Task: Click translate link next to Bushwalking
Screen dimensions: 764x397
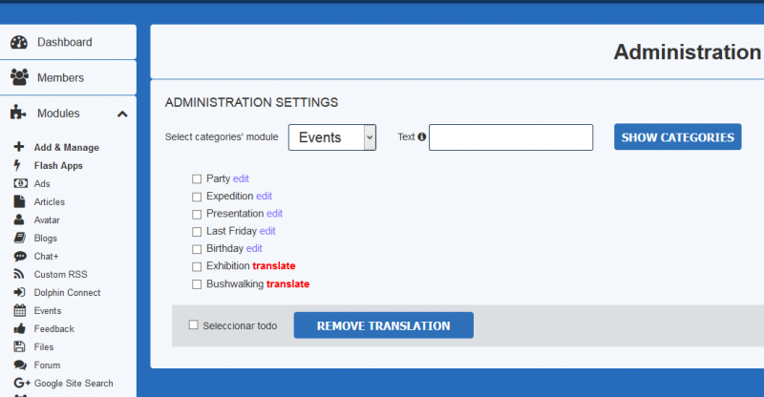Action: tap(288, 284)
